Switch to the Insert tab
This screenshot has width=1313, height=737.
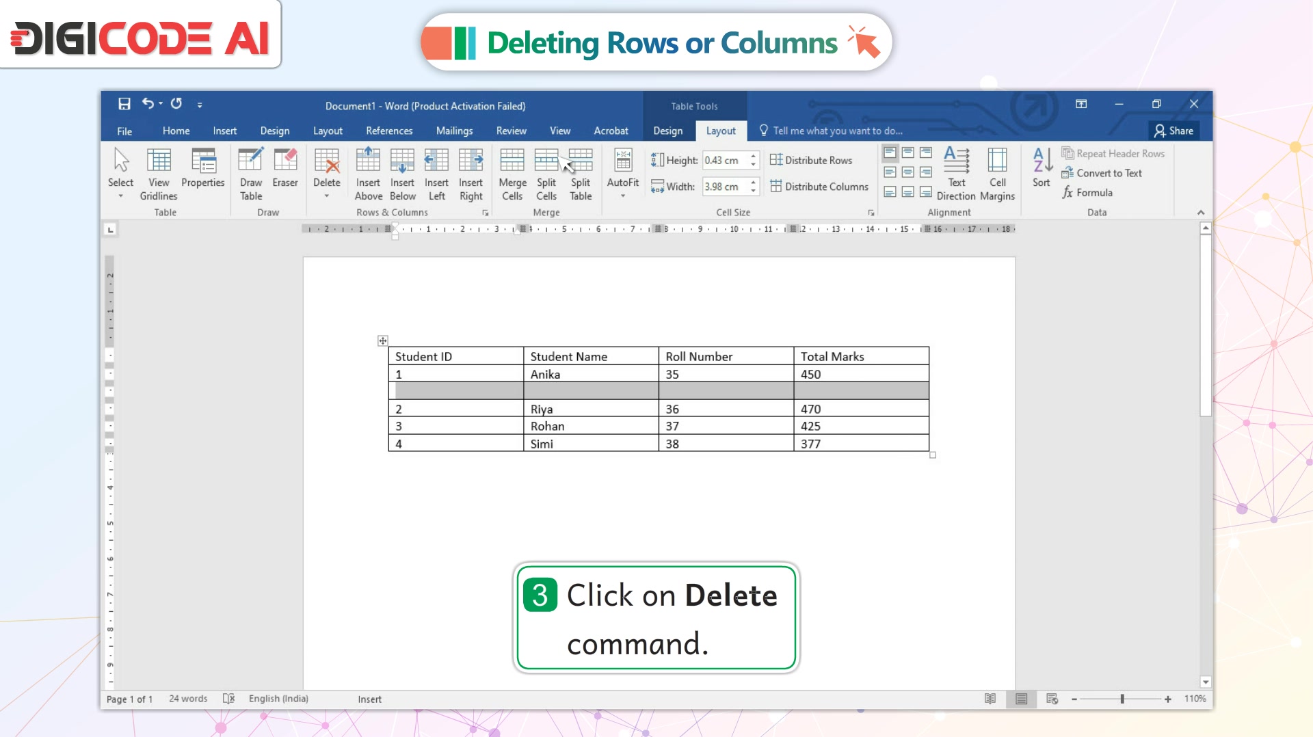224,131
